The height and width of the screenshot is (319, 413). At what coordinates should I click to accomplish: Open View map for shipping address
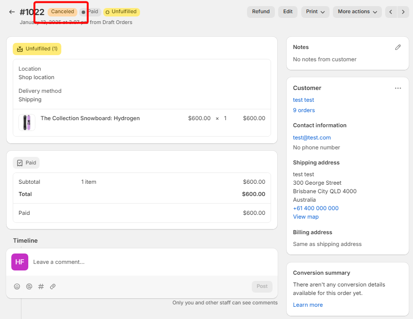[x=306, y=217]
